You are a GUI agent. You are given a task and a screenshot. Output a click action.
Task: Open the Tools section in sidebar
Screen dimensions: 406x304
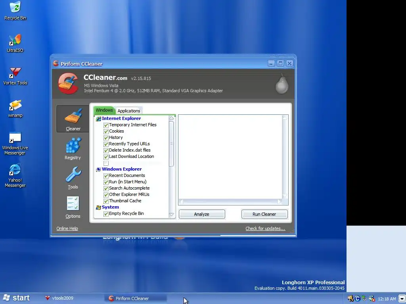point(73,178)
